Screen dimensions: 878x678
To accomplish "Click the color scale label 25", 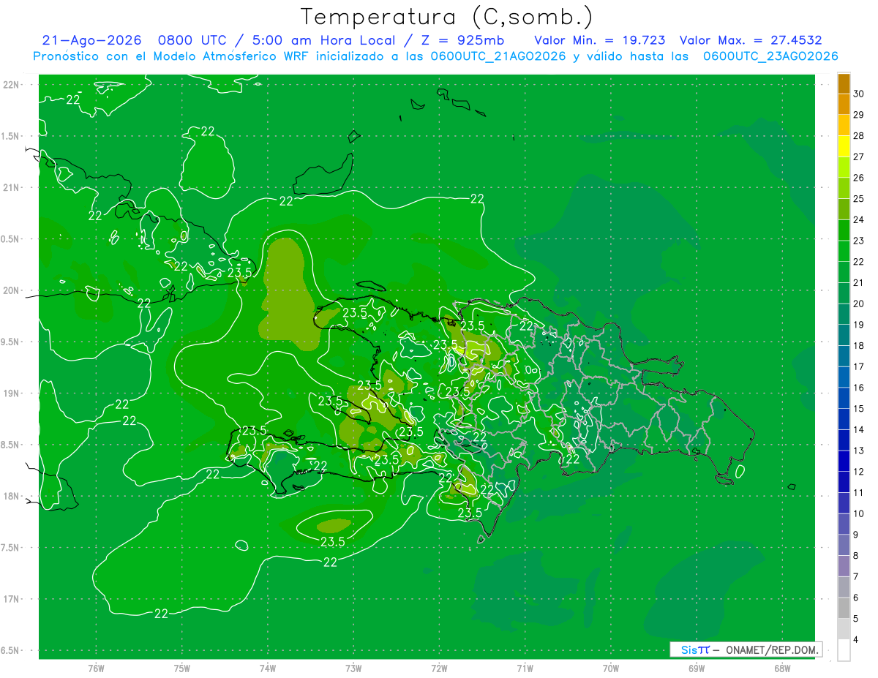I will (x=859, y=199).
